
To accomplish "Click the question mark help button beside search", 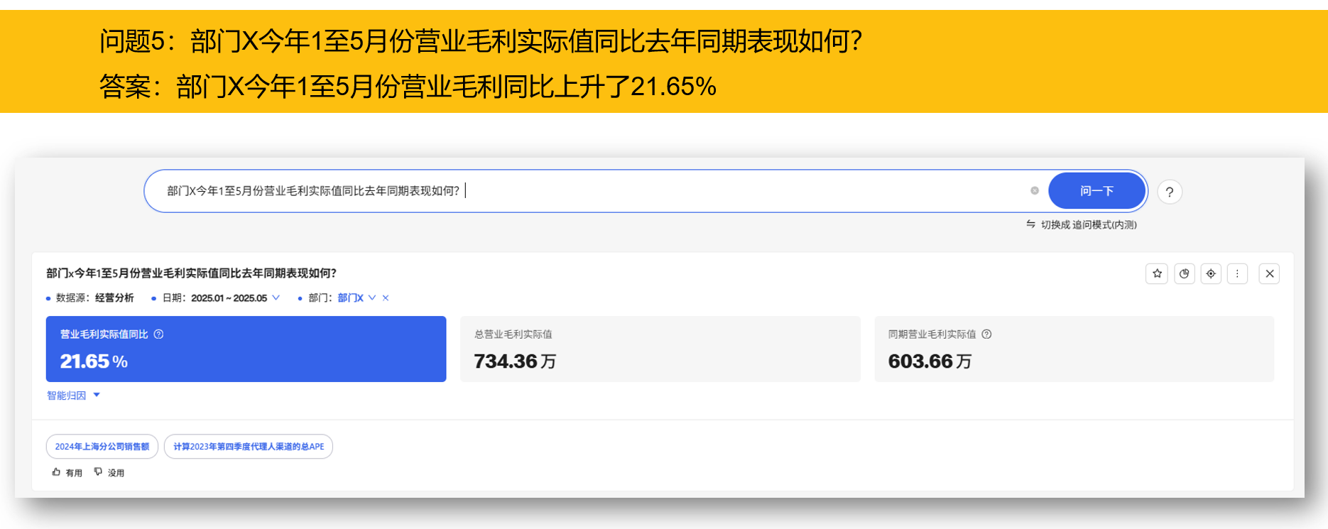I will pos(1170,192).
